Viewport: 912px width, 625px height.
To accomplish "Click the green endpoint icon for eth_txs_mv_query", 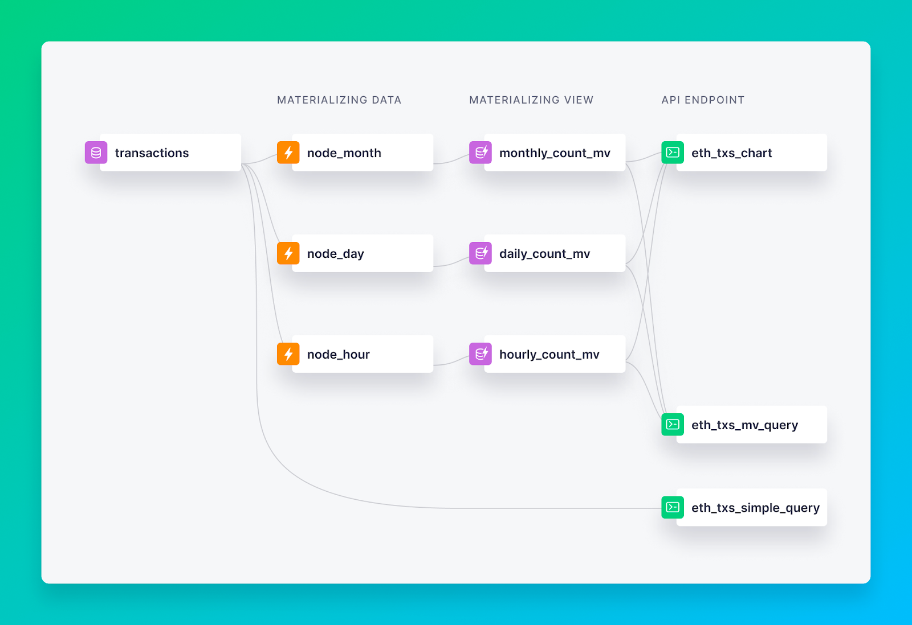I will tap(672, 425).
